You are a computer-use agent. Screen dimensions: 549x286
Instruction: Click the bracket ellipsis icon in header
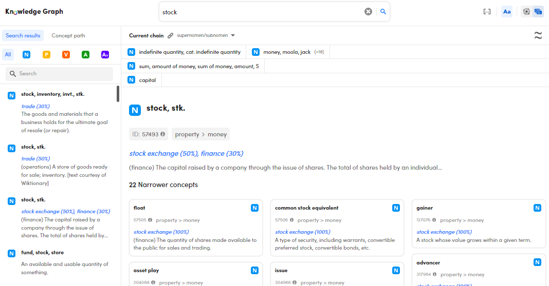pyautogui.click(x=487, y=12)
